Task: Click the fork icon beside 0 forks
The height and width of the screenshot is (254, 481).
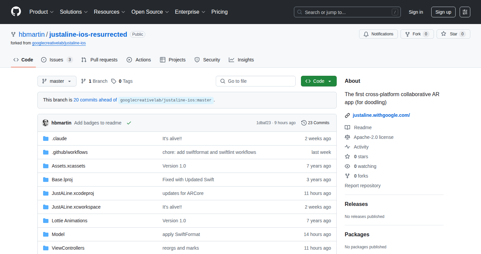Action: click(x=347, y=176)
